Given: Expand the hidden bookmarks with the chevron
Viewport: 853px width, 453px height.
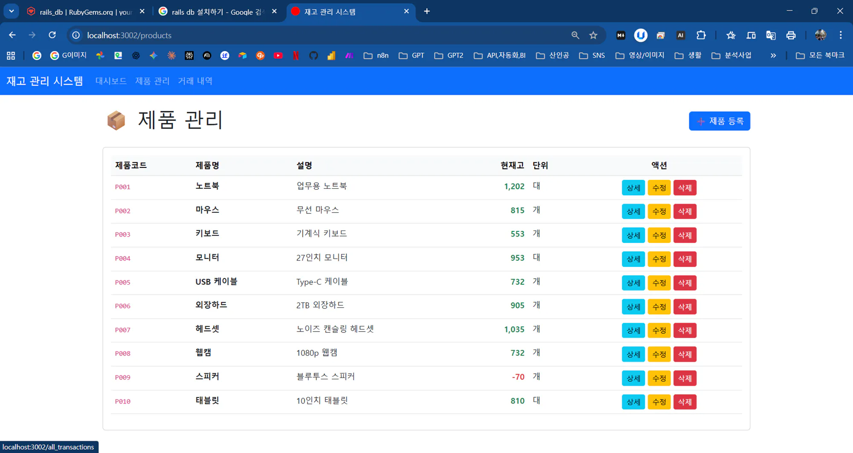Looking at the screenshot, I should (x=773, y=55).
